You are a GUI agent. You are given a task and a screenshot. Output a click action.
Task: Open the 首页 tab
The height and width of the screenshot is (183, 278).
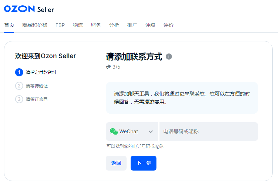[9, 25]
